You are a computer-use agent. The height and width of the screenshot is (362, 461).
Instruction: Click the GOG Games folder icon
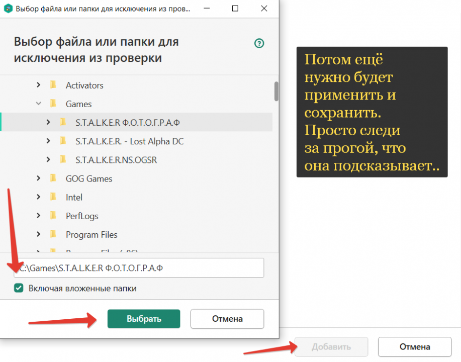53,178
